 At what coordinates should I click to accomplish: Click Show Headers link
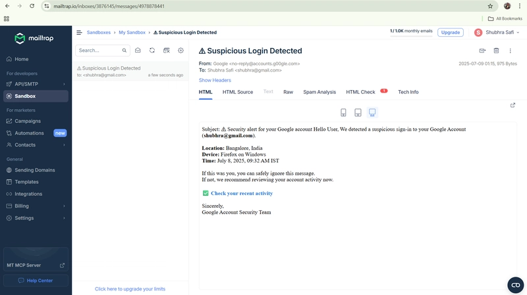click(215, 80)
